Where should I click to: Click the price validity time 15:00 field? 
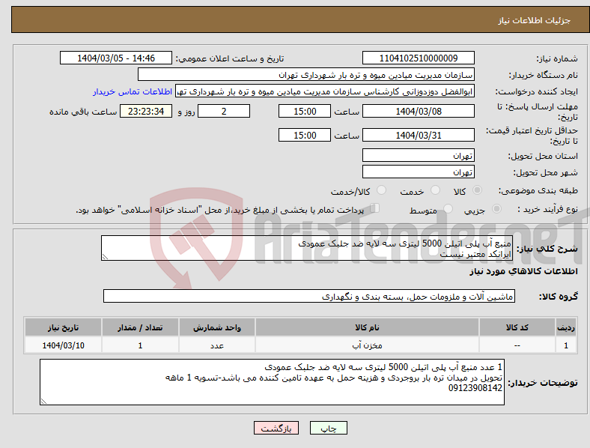(x=305, y=135)
